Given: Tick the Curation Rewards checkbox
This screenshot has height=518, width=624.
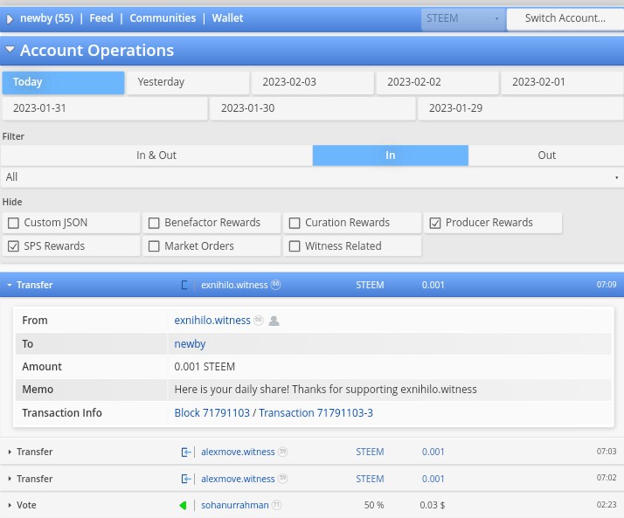Looking at the screenshot, I should click(x=295, y=223).
